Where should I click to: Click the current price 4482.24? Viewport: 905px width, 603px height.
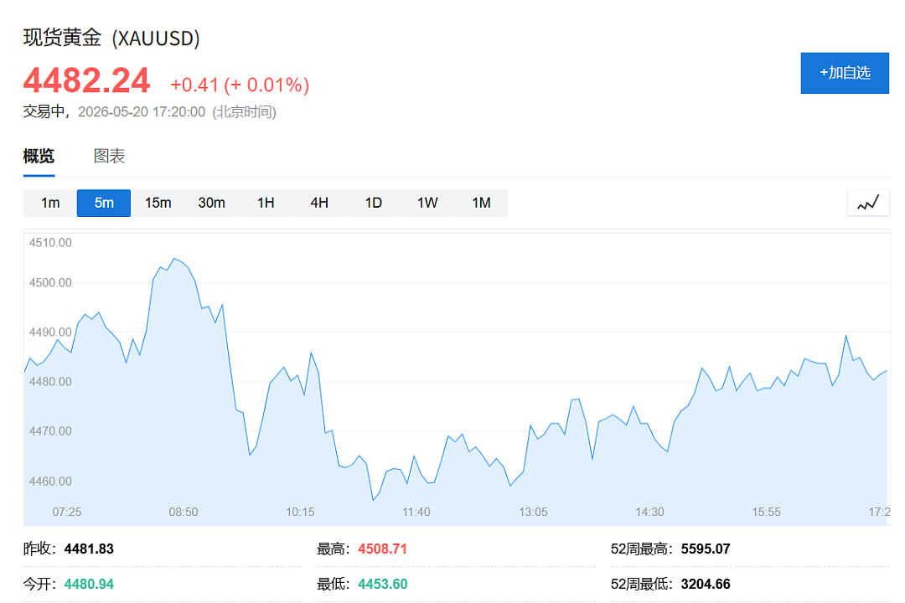(x=86, y=80)
